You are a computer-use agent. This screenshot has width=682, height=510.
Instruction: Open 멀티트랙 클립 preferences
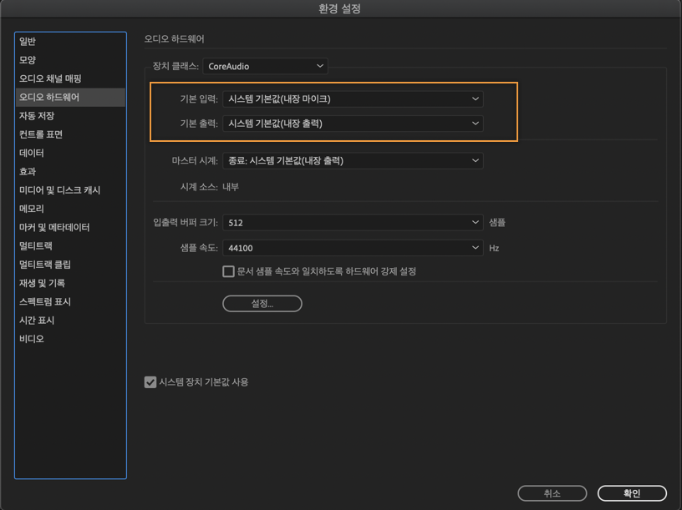[70, 265]
